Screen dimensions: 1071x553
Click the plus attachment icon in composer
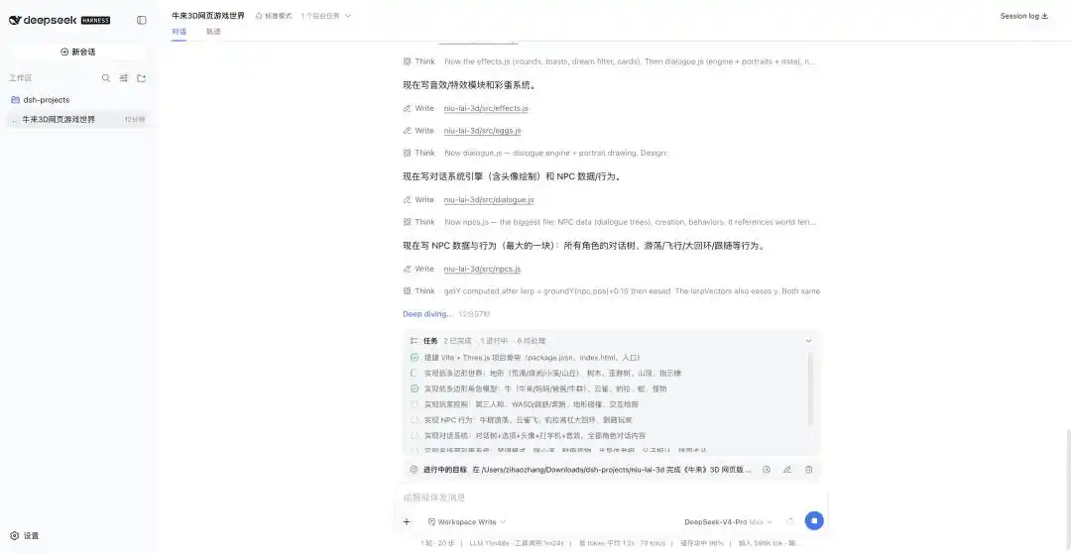[408, 521]
